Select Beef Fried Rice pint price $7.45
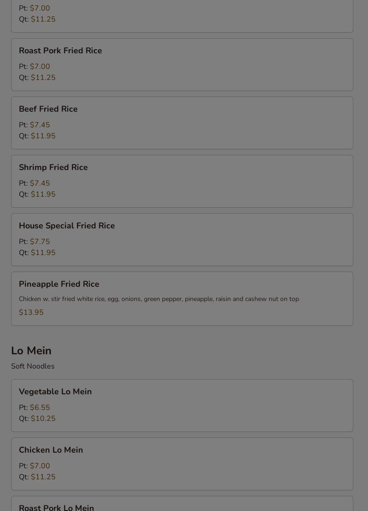 [40, 125]
